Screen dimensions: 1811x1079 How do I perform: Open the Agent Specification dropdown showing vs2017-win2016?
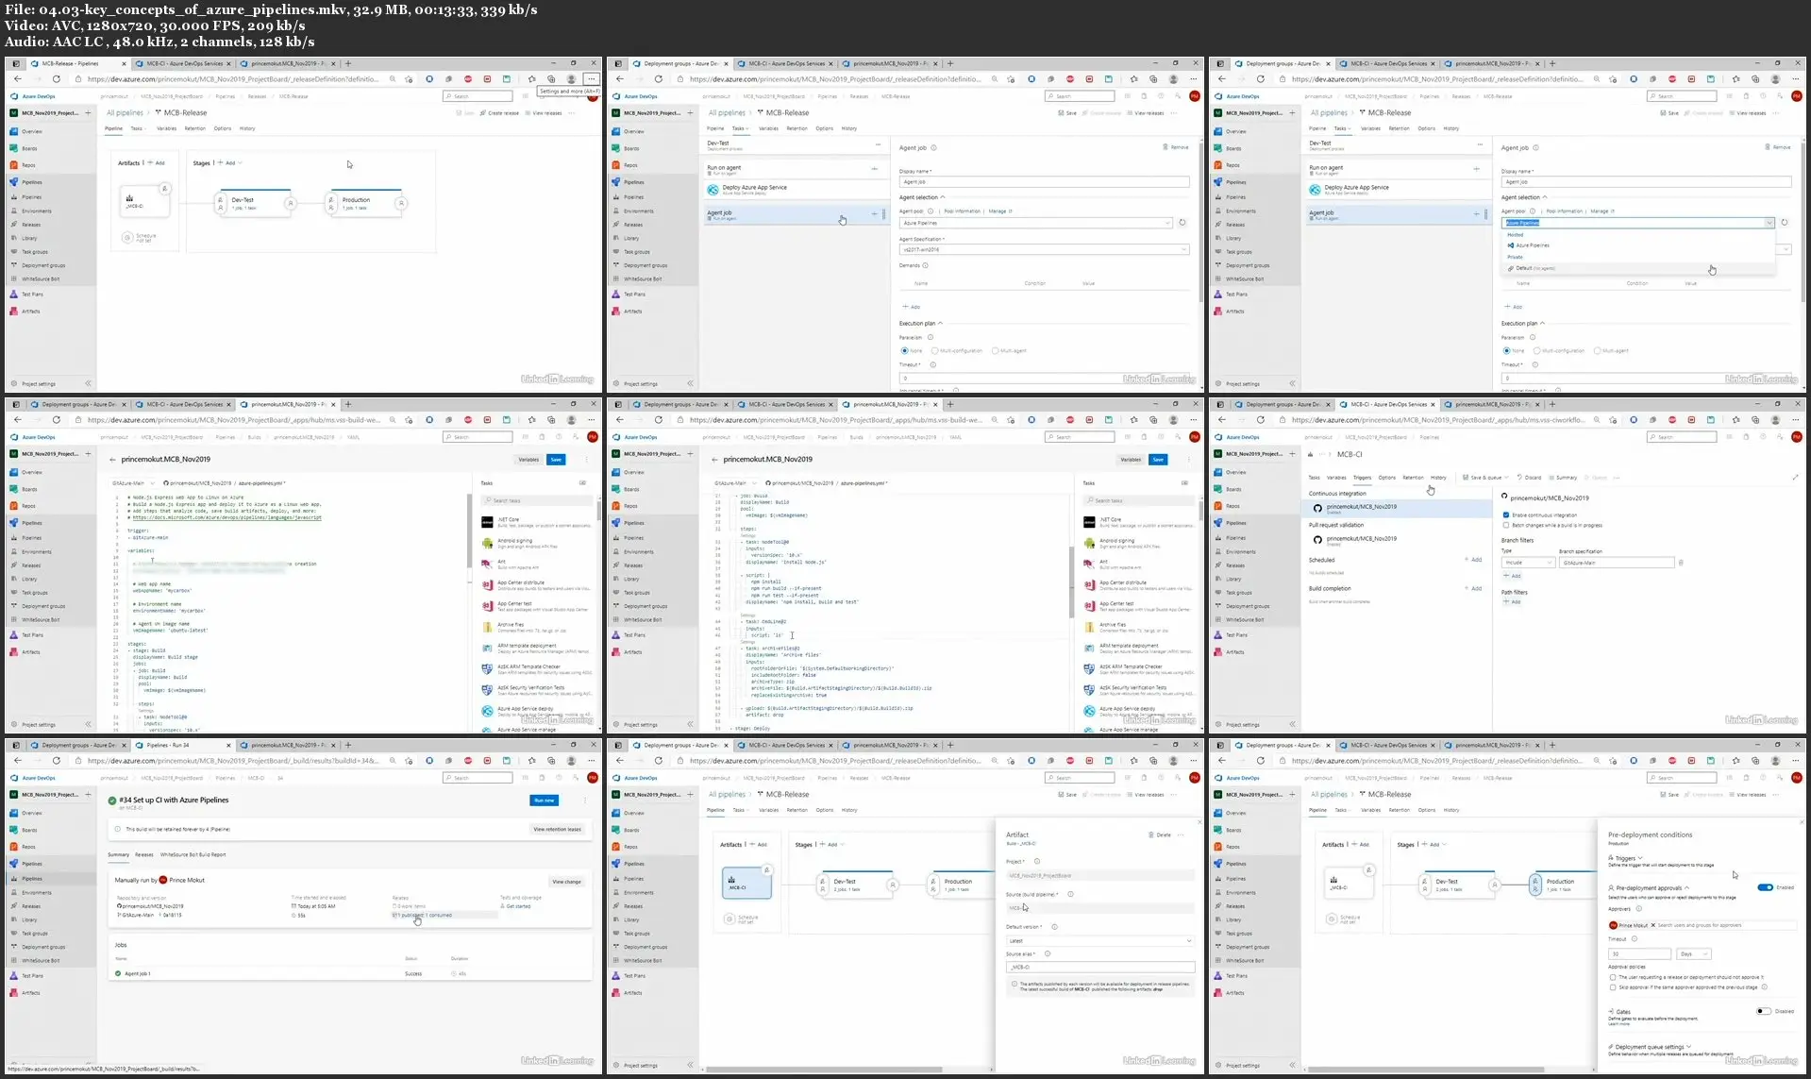tap(1044, 250)
